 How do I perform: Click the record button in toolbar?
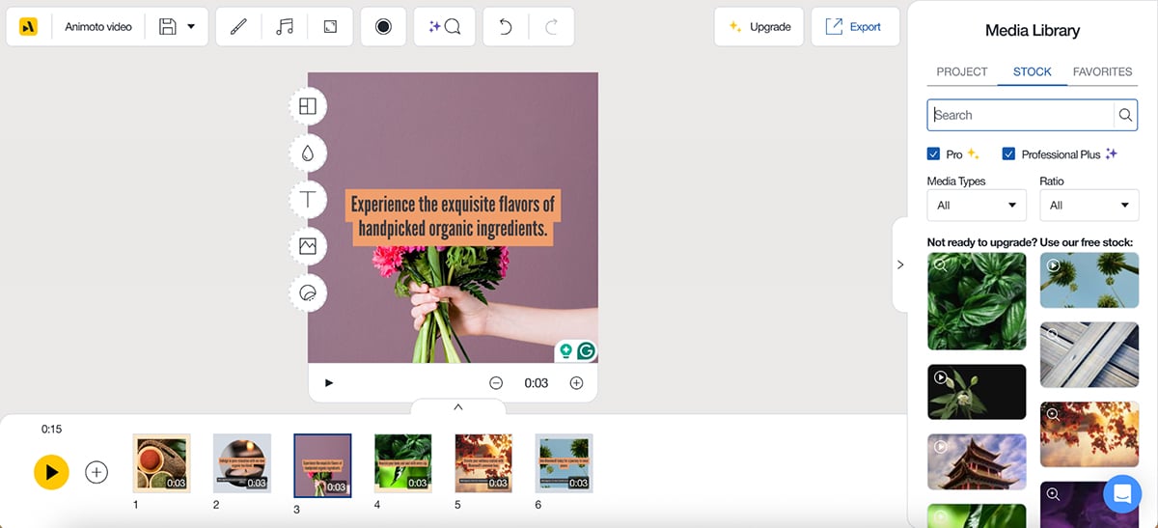383,27
